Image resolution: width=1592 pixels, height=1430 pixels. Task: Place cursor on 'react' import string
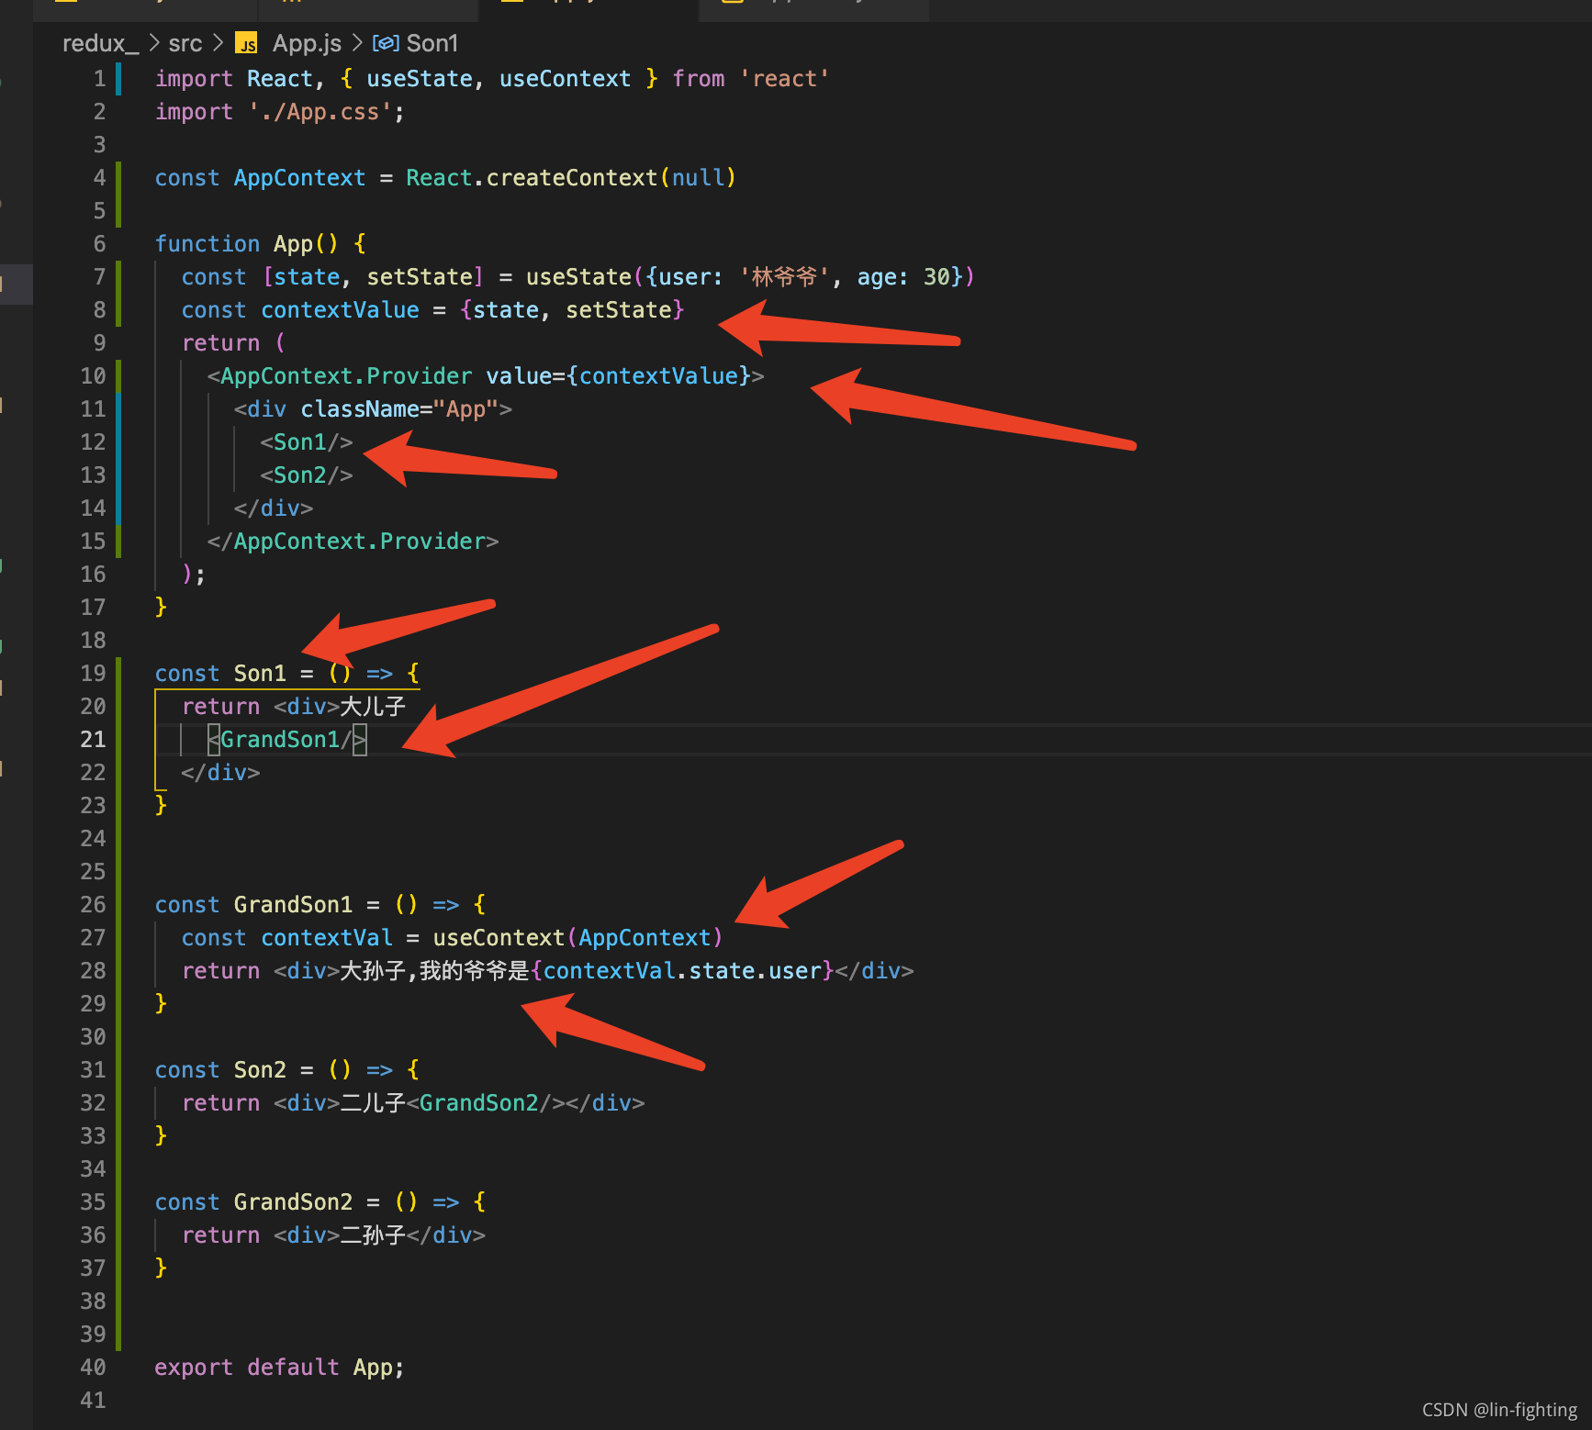pos(784,79)
